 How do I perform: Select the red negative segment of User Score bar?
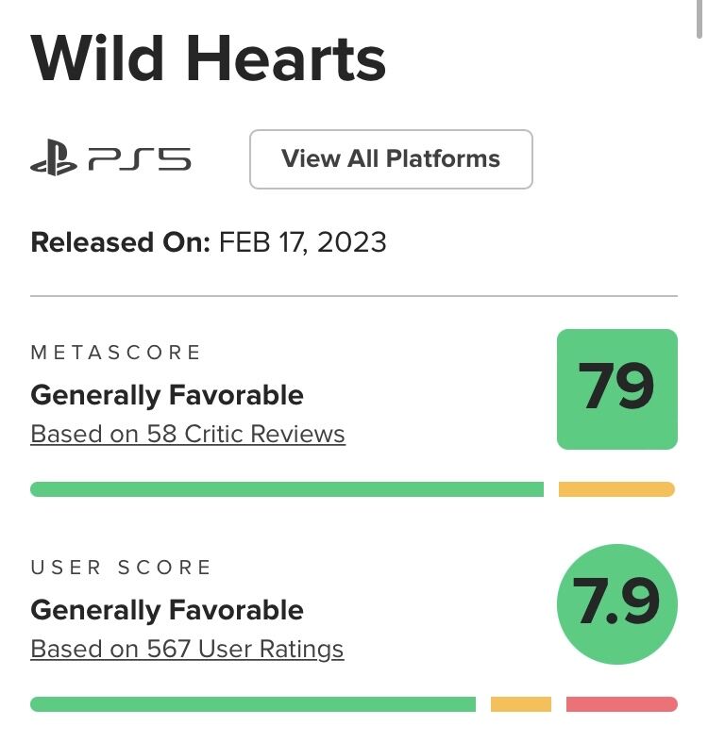(x=621, y=704)
